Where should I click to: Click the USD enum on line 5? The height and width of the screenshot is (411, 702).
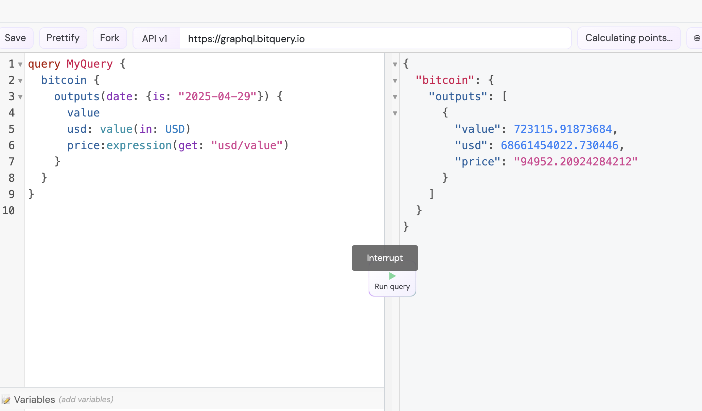click(175, 129)
